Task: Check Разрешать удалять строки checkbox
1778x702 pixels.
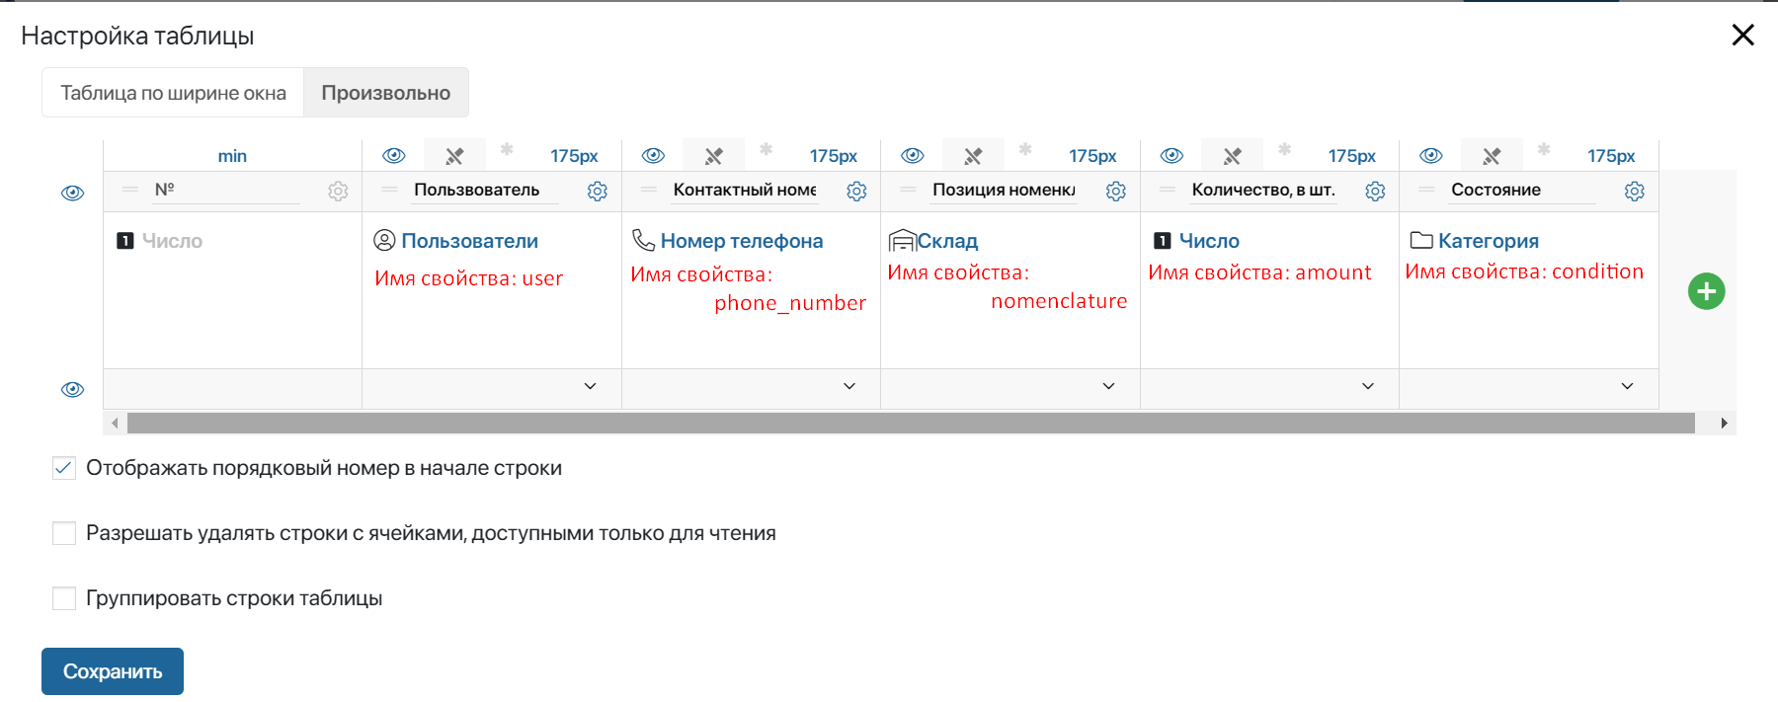Action: click(x=64, y=533)
